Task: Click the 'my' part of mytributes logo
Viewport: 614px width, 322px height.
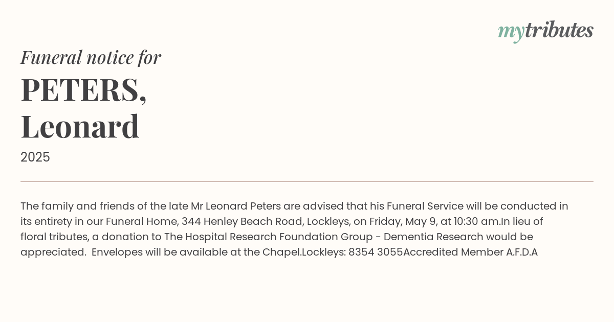Action: [x=511, y=33]
